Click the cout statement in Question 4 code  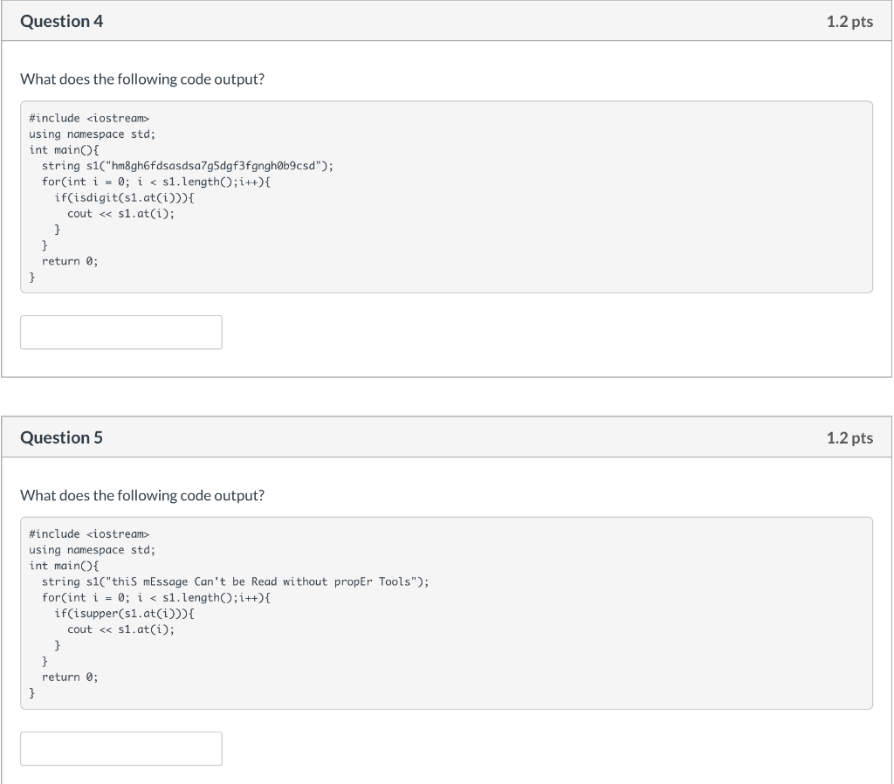(x=120, y=214)
